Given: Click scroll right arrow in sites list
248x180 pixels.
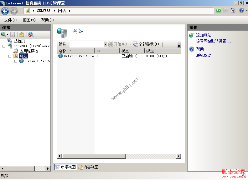Looking at the screenshot, I should (178, 156).
